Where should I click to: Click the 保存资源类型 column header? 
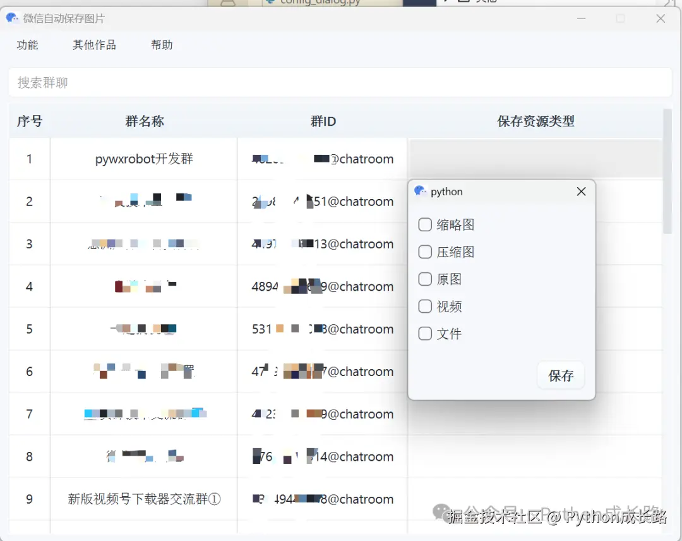pyautogui.click(x=535, y=121)
